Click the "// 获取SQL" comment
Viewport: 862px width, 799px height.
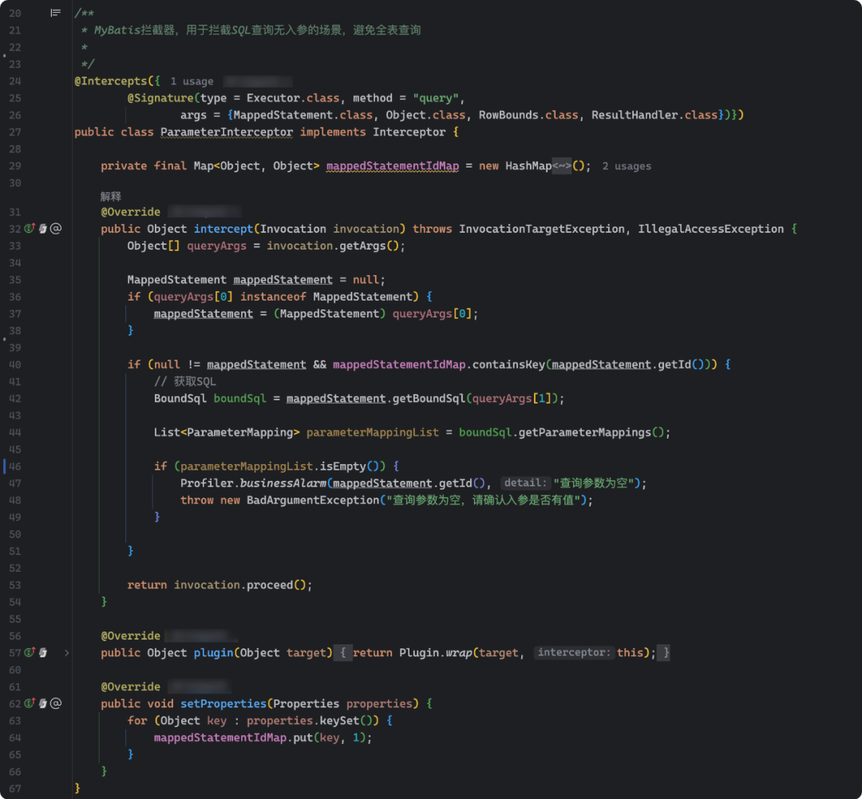184,382
